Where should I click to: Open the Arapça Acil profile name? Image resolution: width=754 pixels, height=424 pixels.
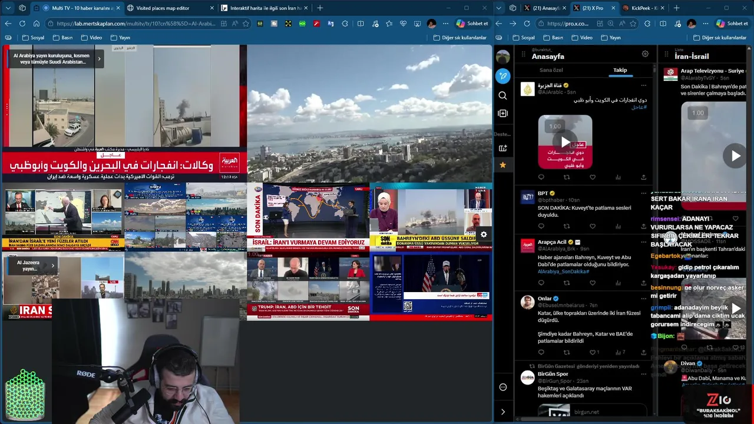(552, 242)
